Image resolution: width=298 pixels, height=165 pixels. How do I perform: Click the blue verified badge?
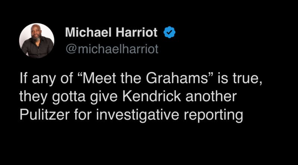click(169, 32)
